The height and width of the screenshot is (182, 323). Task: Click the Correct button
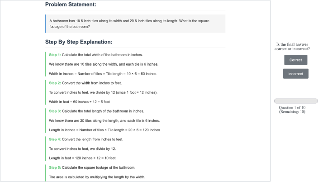pyautogui.click(x=295, y=60)
